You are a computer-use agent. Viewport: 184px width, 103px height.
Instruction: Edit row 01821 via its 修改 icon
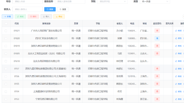pyautogui.click(x=178, y=31)
